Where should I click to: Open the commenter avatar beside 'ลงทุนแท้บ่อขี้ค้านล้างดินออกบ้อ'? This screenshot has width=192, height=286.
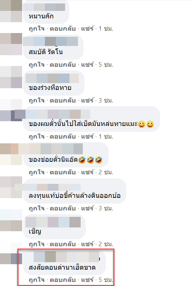tap(11, 187)
